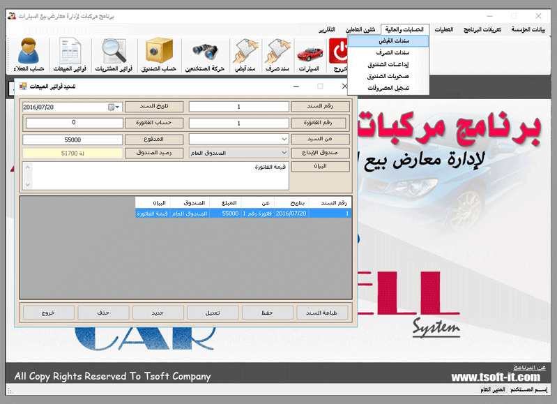Open حركة المستخدمين binoculars icon
557x404 pixels.
point(205,55)
